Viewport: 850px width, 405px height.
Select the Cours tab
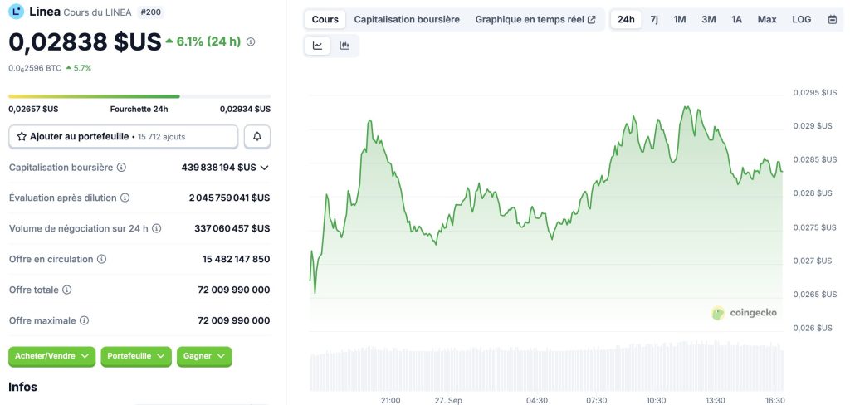point(325,20)
